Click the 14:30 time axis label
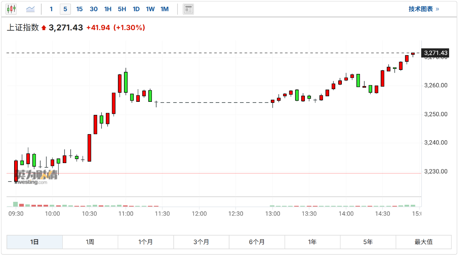Image resolution: width=460 pixels, height=258 pixels. 383,214
